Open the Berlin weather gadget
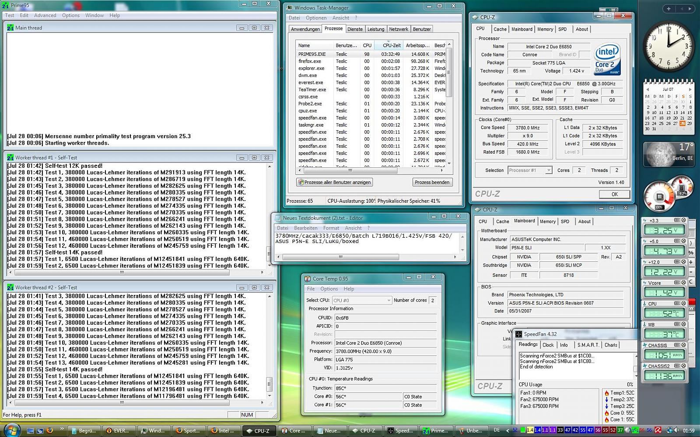The image size is (700, 437). 668,154
